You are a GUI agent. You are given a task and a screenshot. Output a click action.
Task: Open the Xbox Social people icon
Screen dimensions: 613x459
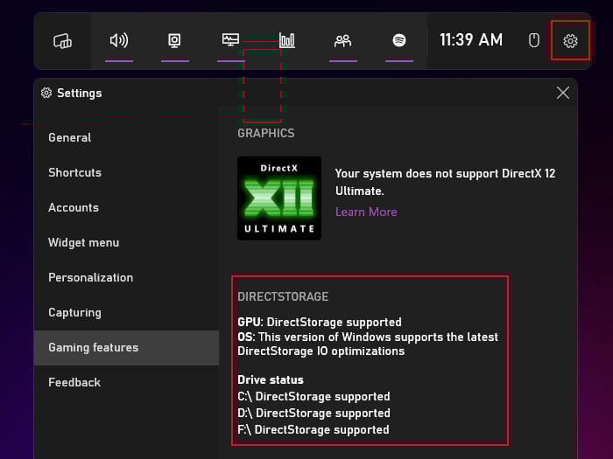tap(343, 40)
